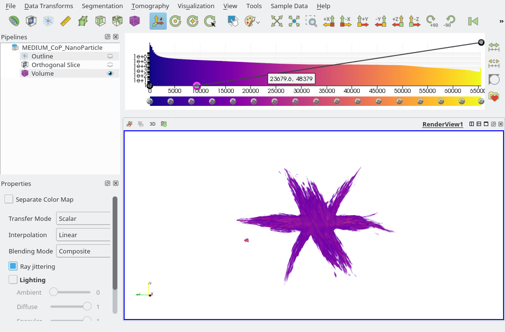This screenshot has height=332, width=505.
Task: Select the Volume module in pipeline
Action: 43,73
